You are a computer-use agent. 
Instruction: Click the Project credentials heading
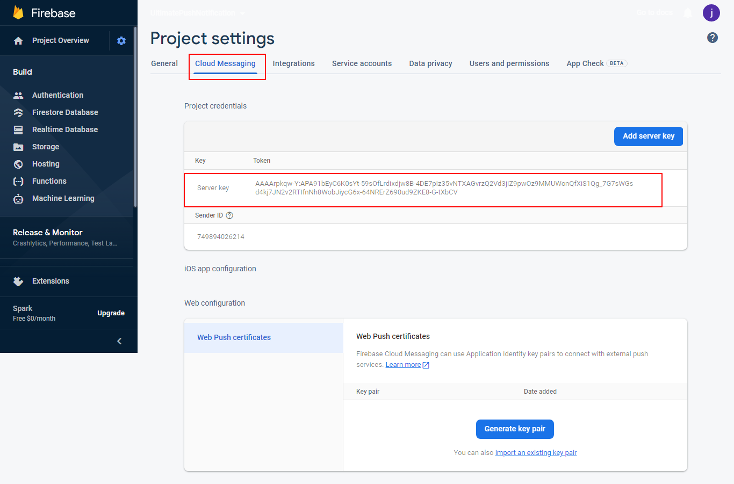[x=215, y=106]
